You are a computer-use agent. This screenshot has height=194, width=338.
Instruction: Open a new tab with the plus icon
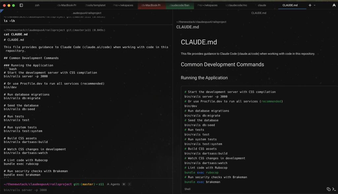pyautogui.click(x=310, y=5)
